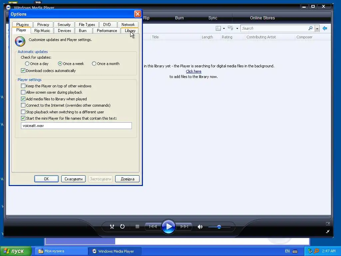Viewport: 341px width, 256px height.
Task: Sort by the Composer column header
Action: tap(313, 37)
